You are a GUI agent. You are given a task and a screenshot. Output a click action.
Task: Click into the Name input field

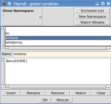point(62,54)
